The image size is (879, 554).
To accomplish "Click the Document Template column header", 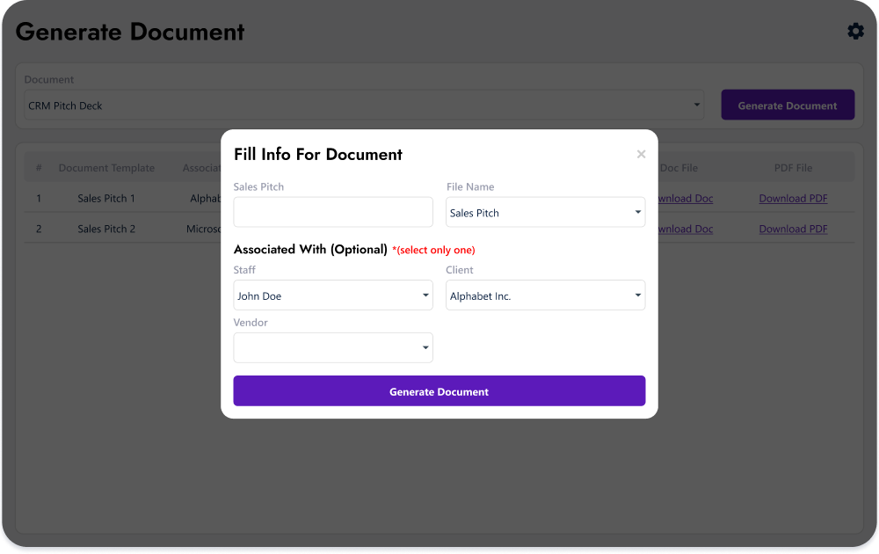I will [x=106, y=167].
